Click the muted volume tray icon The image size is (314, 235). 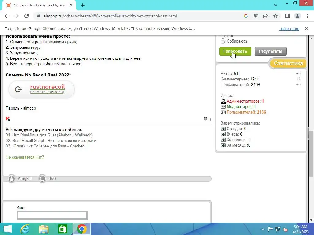(x=285, y=229)
